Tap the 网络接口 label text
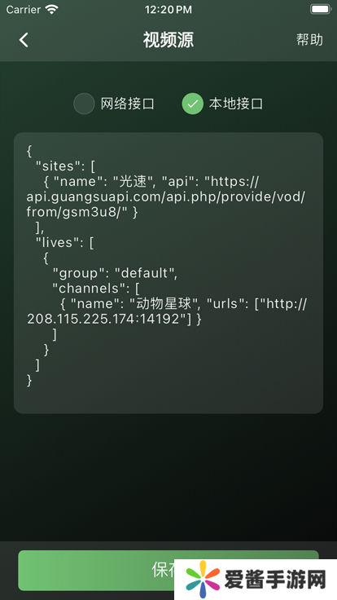337x600 pixels. (x=128, y=104)
